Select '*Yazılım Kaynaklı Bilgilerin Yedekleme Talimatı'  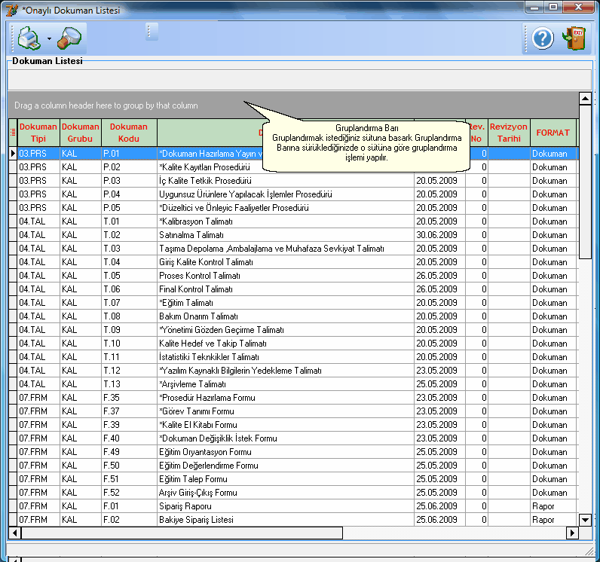pos(293,371)
